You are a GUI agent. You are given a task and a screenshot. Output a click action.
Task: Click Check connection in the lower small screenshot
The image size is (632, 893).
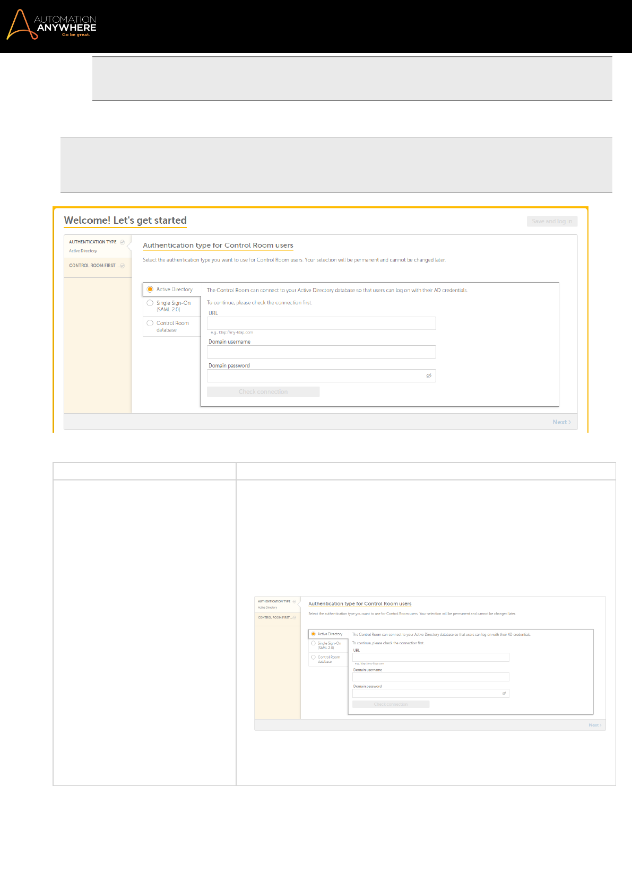pyautogui.click(x=391, y=704)
